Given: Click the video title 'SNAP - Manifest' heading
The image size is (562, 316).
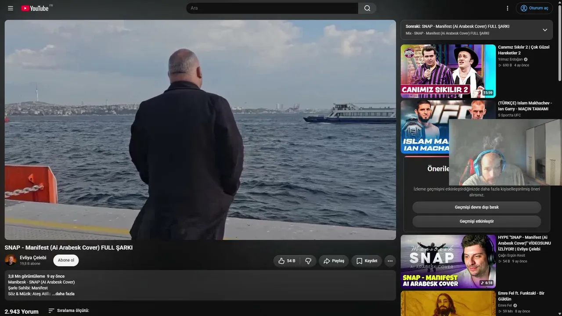Looking at the screenshot, I should (x=68, y=248).
